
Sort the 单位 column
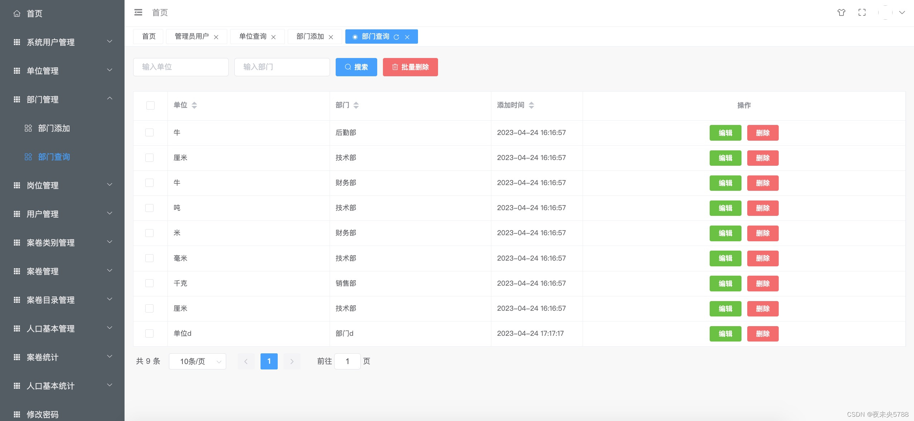(x=194, y=105)
